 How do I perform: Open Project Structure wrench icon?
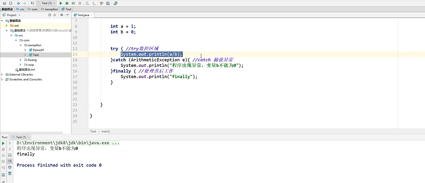click(102, 3)
